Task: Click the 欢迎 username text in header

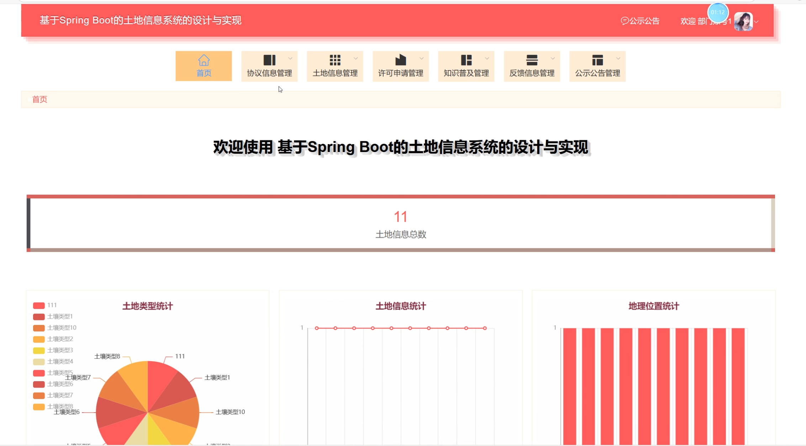Action: coord(706,21)
